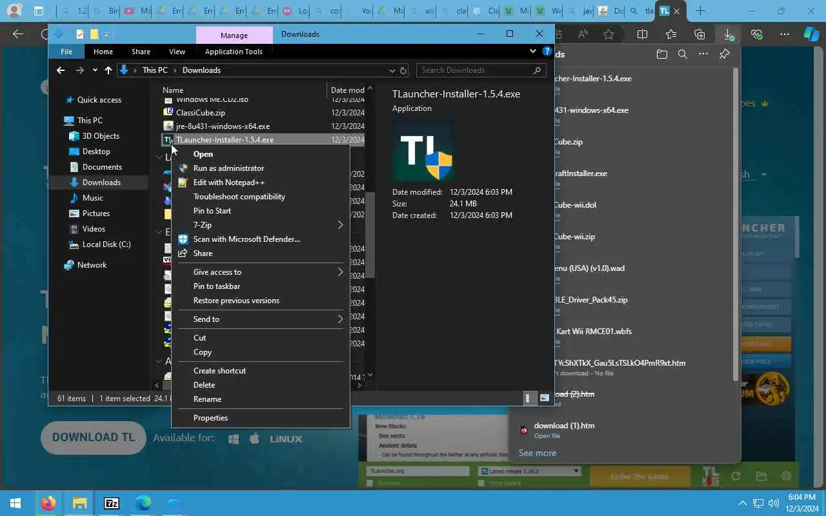This screenshot has height=516, width=826.
Task: Click the Search Downloads field
Action: (481, 70)
